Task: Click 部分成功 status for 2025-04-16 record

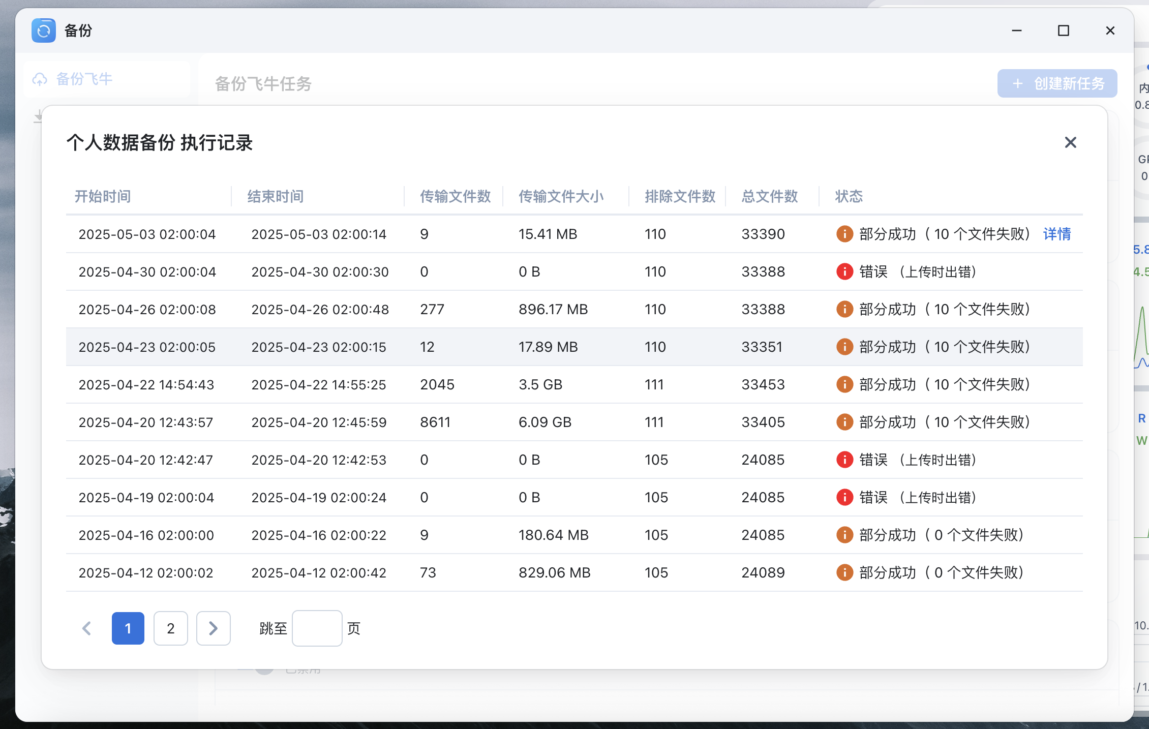Action: coord(942,535)
